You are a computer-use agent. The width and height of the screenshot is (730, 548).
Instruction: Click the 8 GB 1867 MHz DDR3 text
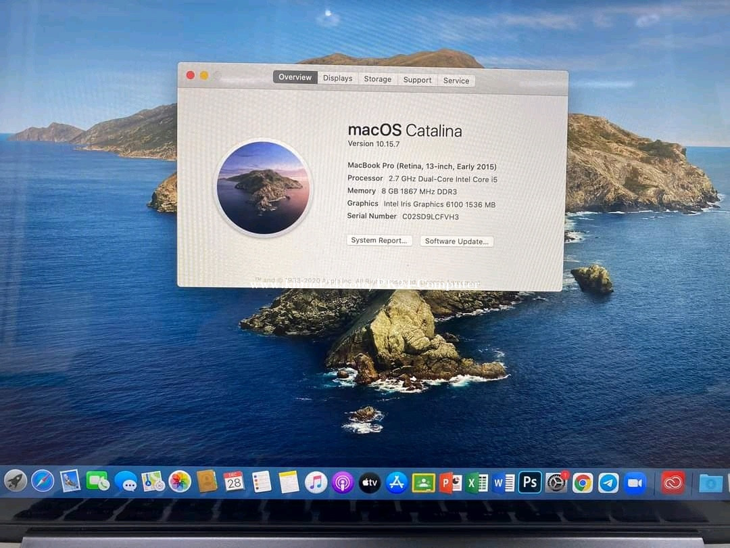(420, 191)
